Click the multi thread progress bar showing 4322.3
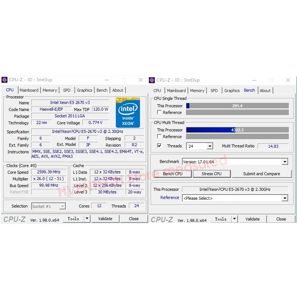 (237, 130)
